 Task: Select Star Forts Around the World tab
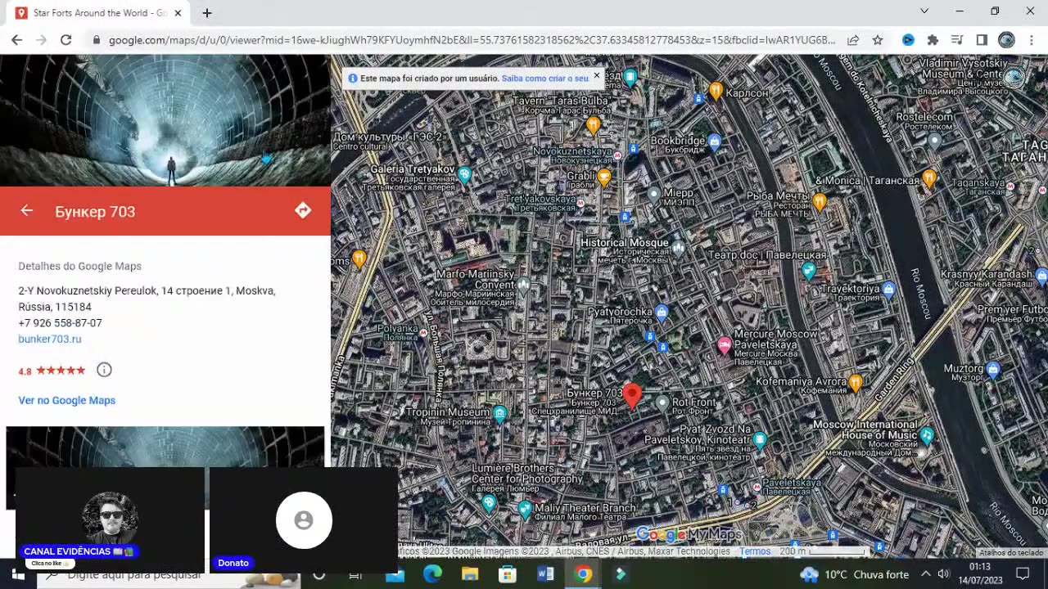(x=100, y=13)
